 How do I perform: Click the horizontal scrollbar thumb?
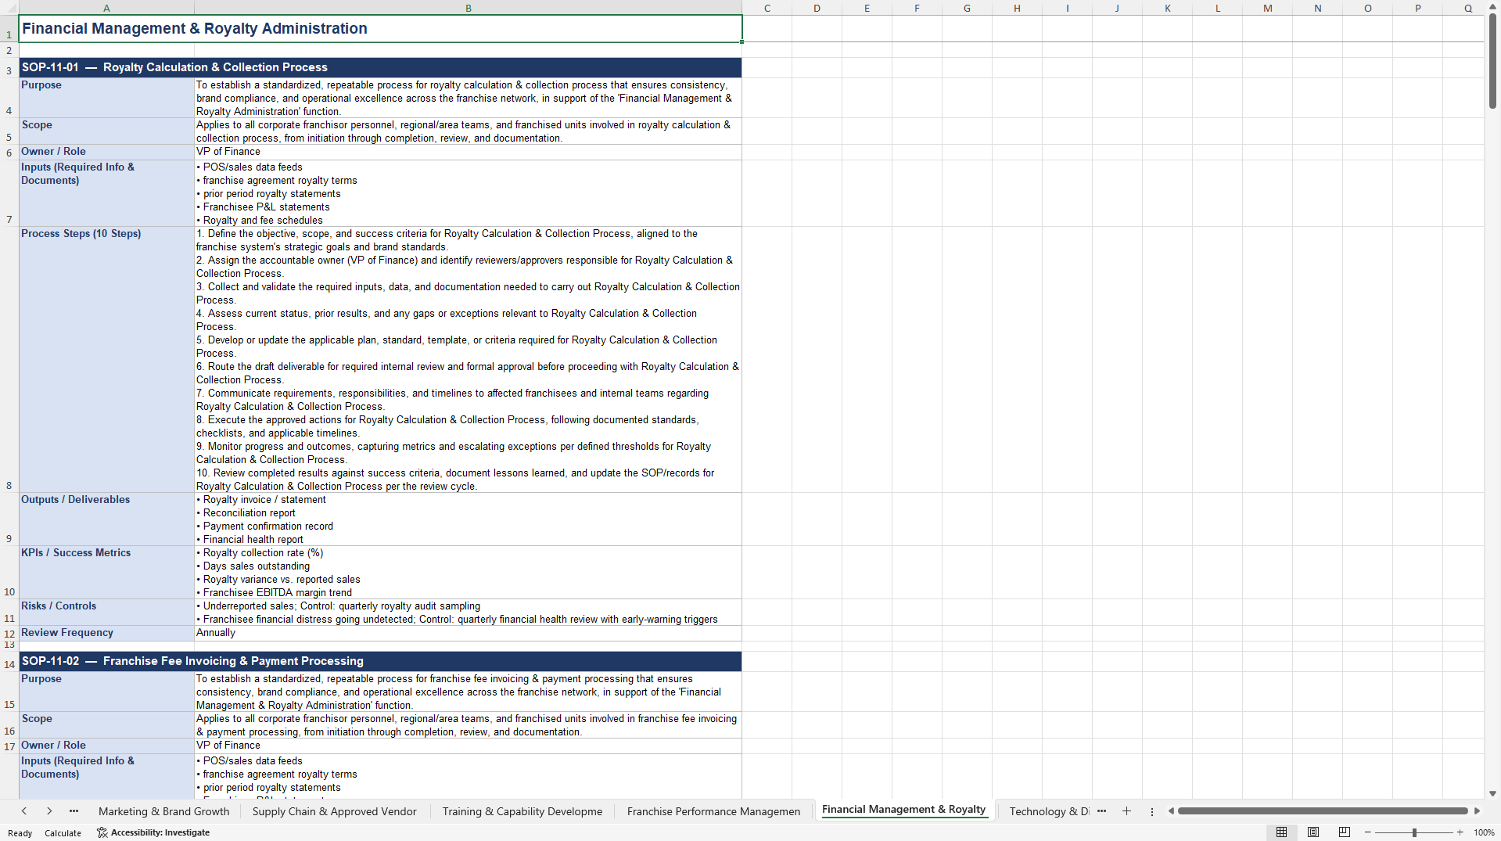pyautogui.click(x=1323, y=811)
